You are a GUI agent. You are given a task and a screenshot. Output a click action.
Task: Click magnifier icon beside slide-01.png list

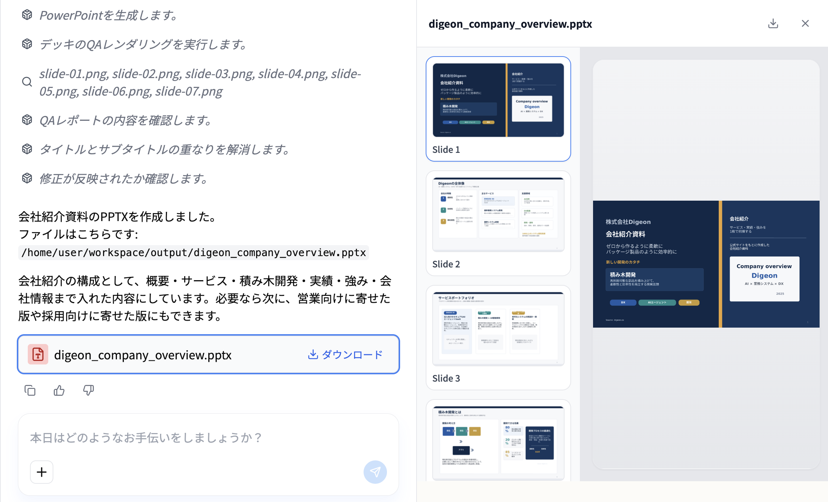point(27,82)
